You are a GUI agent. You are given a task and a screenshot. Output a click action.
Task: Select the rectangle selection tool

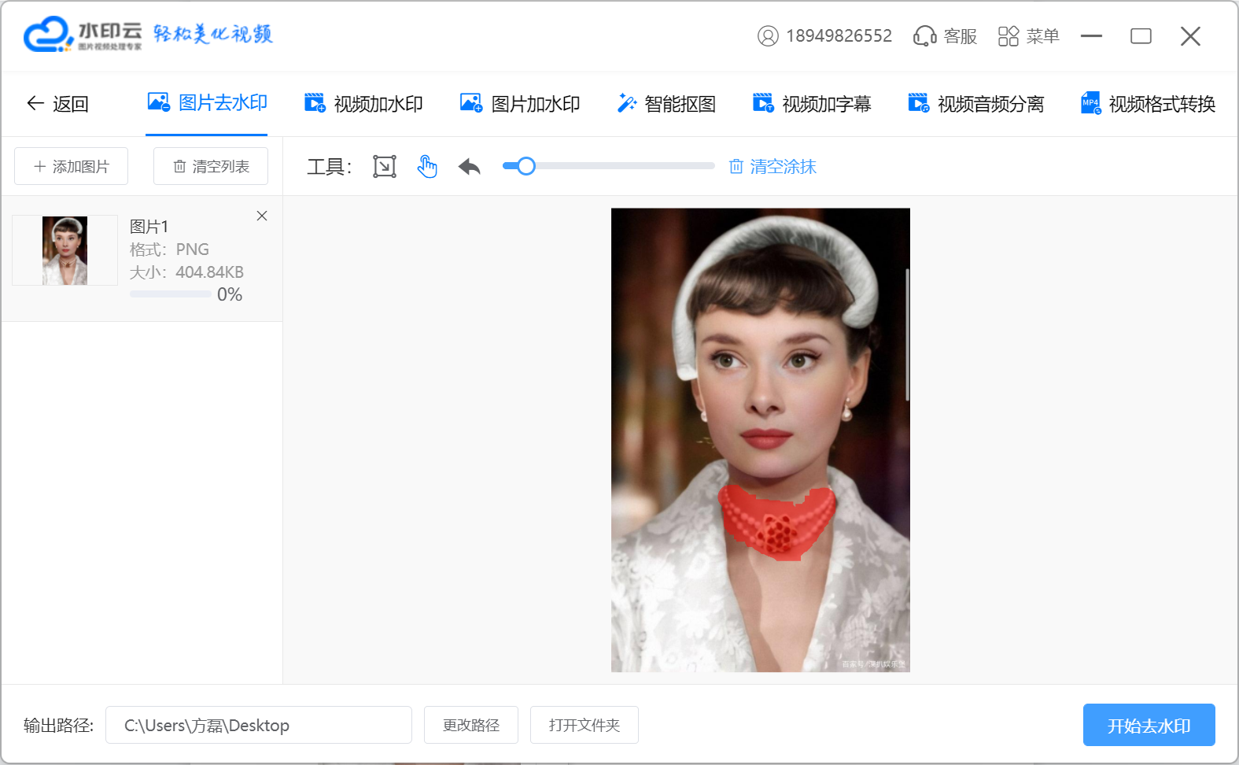click(x=385, y=167)
